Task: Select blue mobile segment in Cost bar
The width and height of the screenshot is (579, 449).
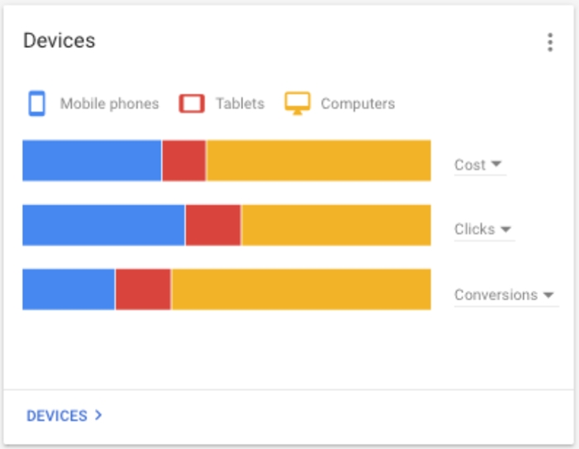Action: [92, 160]
